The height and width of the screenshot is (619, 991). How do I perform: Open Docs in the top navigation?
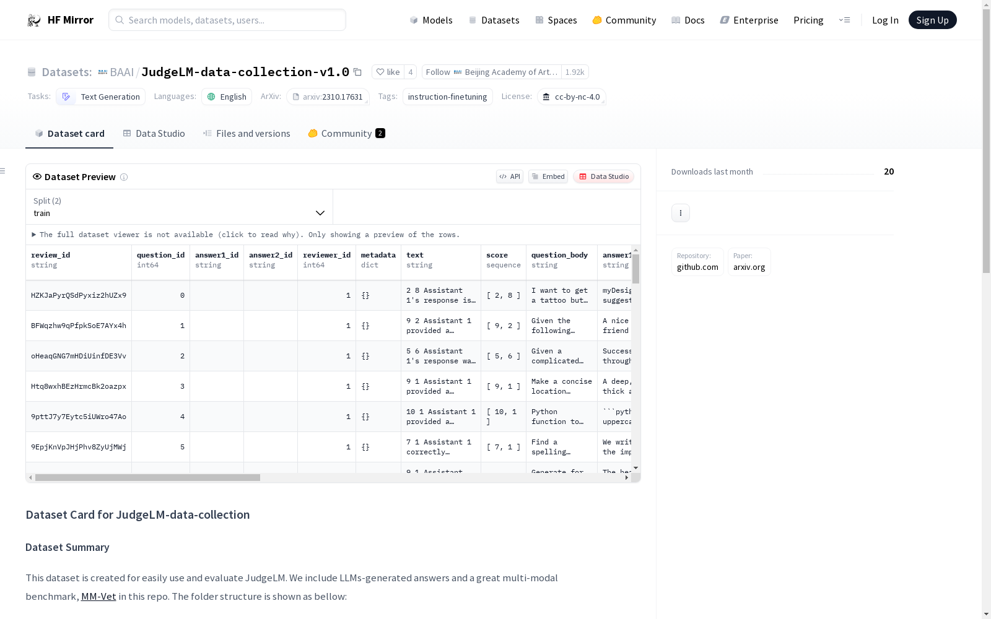coord(688,20)
